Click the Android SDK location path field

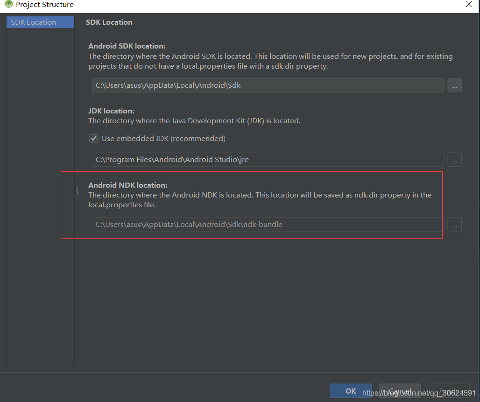268,85
